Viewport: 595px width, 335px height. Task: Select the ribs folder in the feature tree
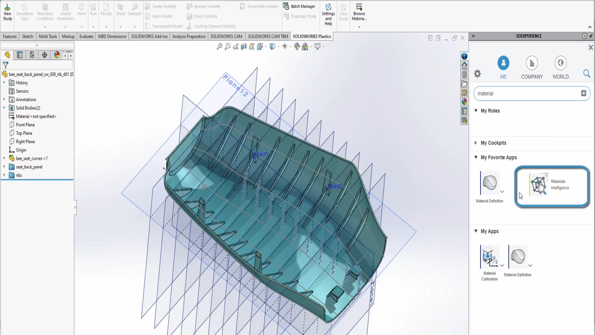pos(19,175)
